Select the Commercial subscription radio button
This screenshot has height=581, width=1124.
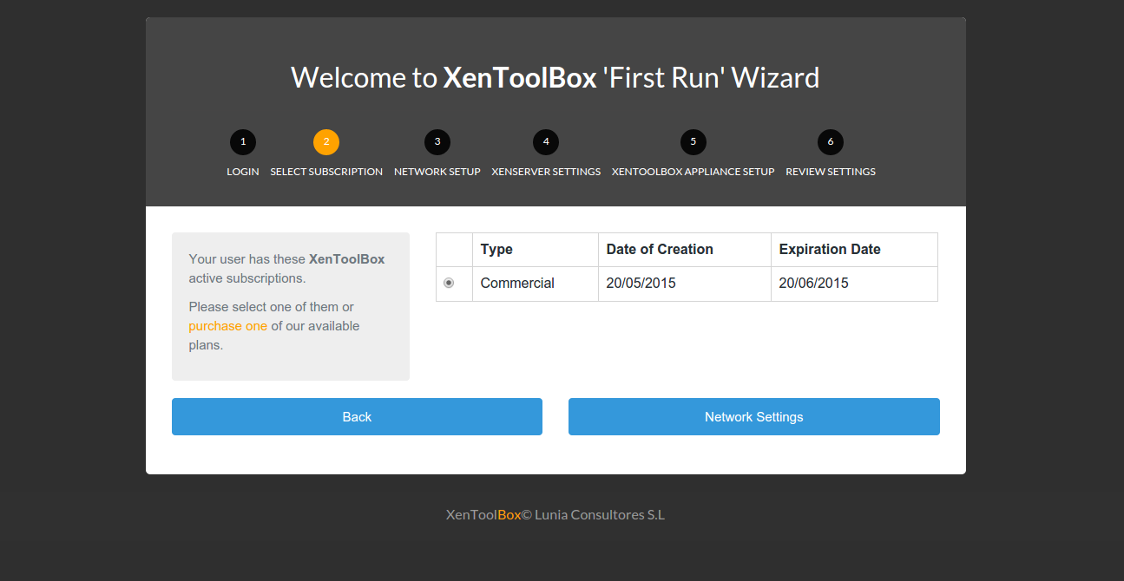(449, 283)
